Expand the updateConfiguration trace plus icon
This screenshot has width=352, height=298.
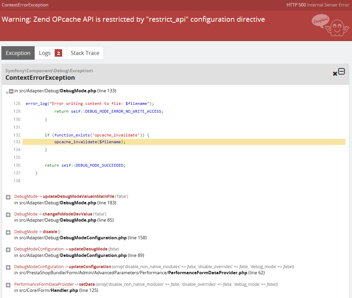click(x=8, y=267)
